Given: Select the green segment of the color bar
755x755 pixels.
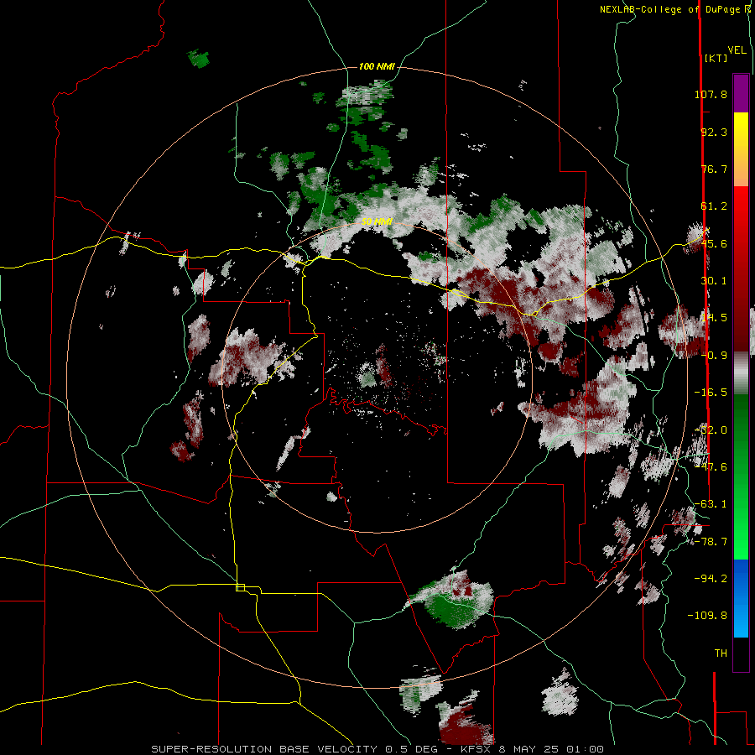Looking at the screenshot, I should pos(741,476).
